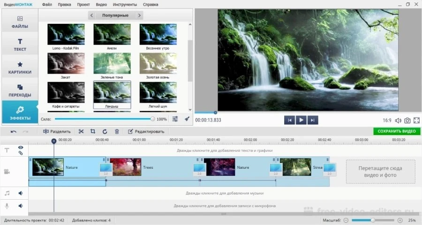
Task: Select the Strea clip on timeline
Action: 303,167
